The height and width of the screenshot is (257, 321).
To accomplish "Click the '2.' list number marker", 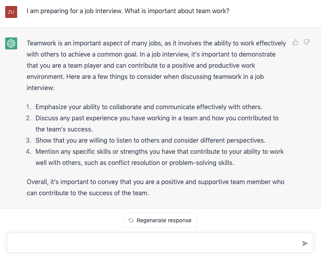I will click(29, 118).
